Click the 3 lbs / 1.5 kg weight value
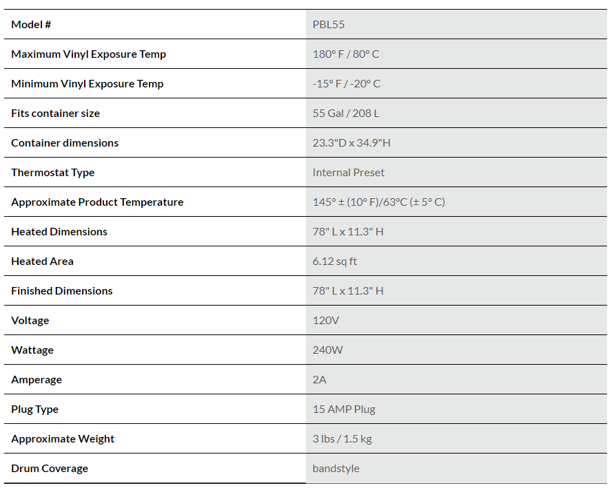Image resolution: width=616 pixels, height=490 pixels. point(342,439)
